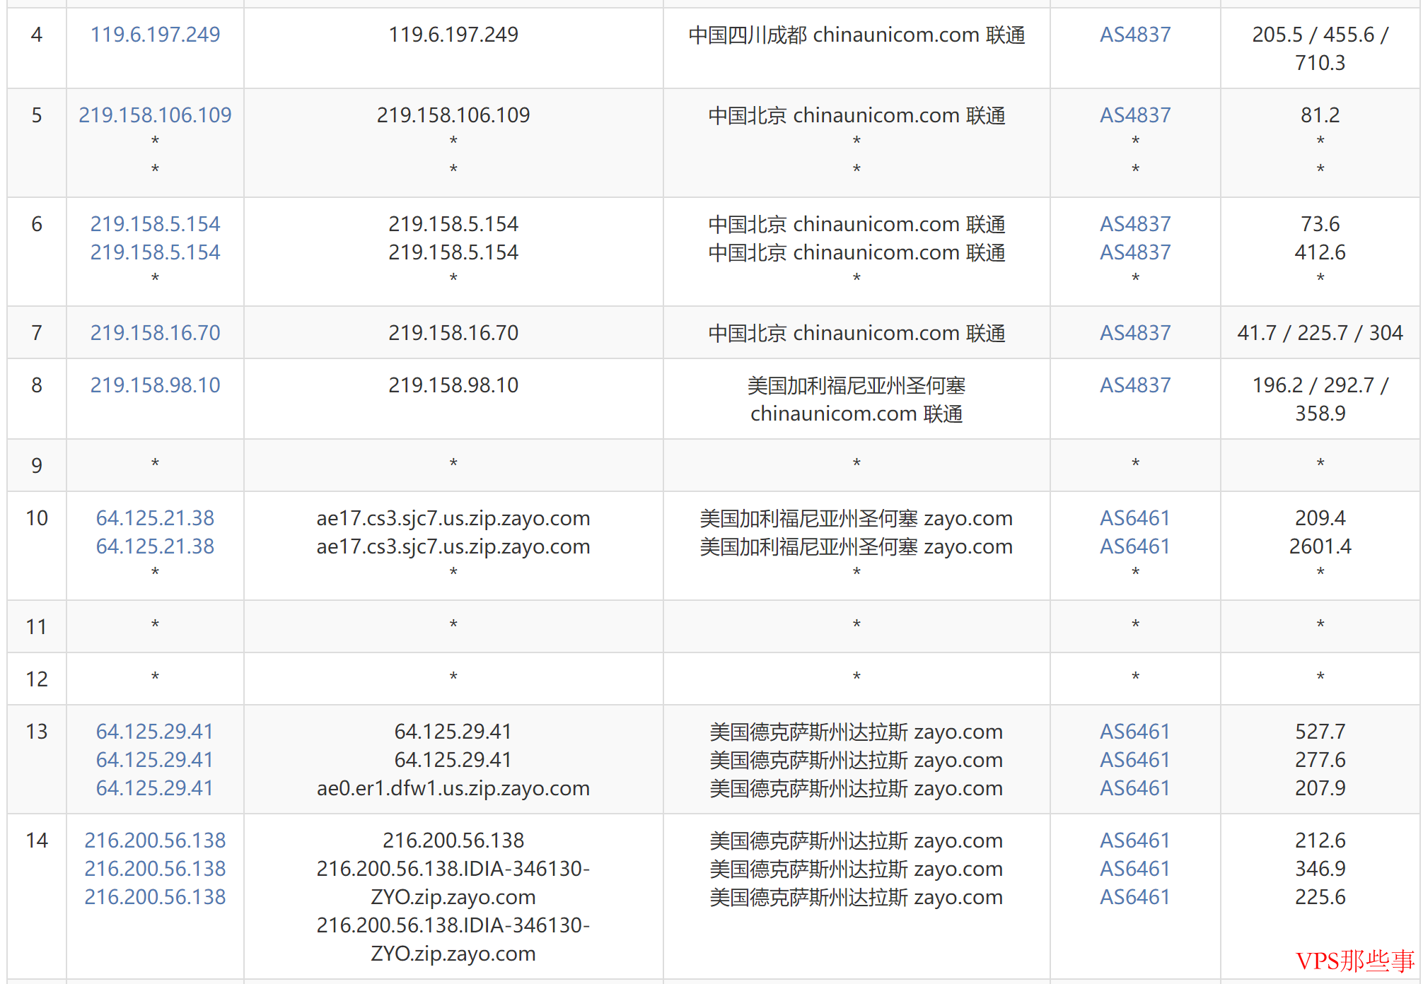
Task: Click the third 216.200.56.138 link in hop 14
Action: pyautogui.click(x=155, y=897)
